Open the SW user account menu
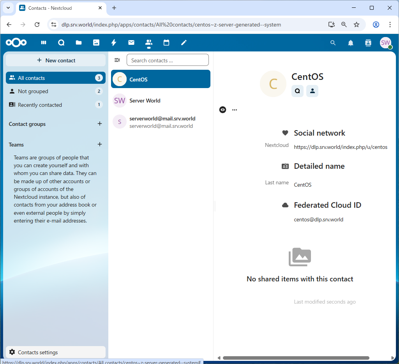Viewport: 399px width, 364px height. (x=385, y=43)
